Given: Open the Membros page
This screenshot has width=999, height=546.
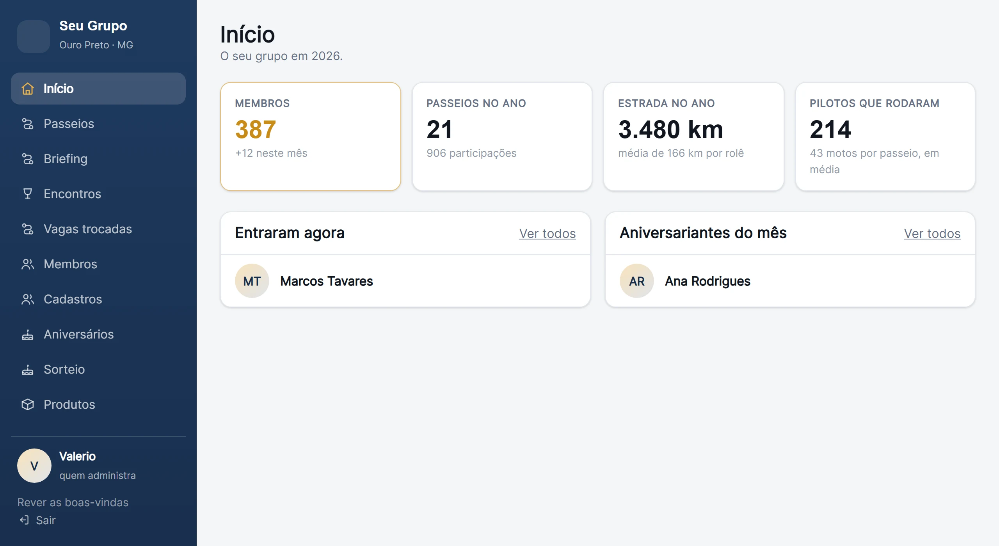Looking at the screenshot, I should click(x=98, y=264).
